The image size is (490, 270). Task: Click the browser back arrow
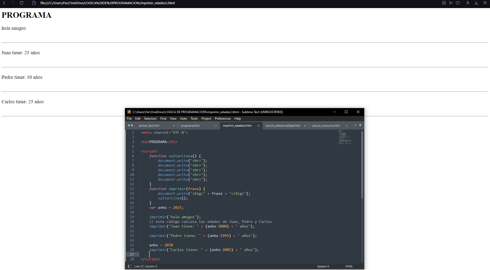point(4,3)
